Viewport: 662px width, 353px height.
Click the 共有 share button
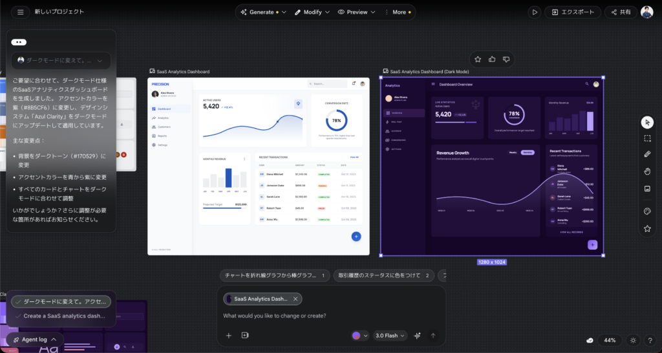click(621, 12)
